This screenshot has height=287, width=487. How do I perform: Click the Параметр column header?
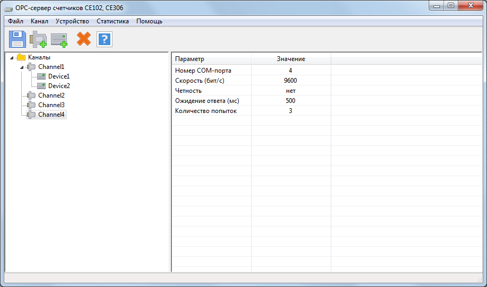(x=212, y=59)
